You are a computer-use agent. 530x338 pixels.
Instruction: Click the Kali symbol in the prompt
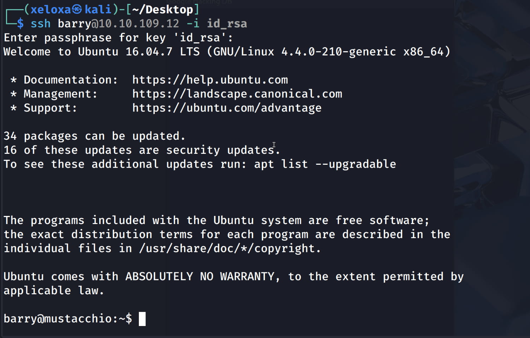[77, 10]
